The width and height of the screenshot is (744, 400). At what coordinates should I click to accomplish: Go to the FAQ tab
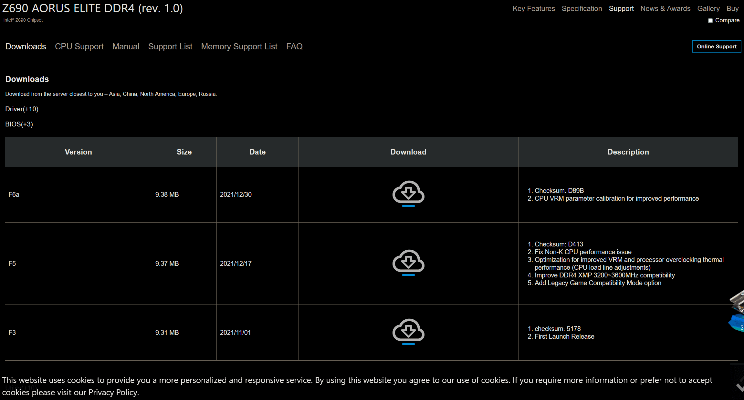click(294, 46)
